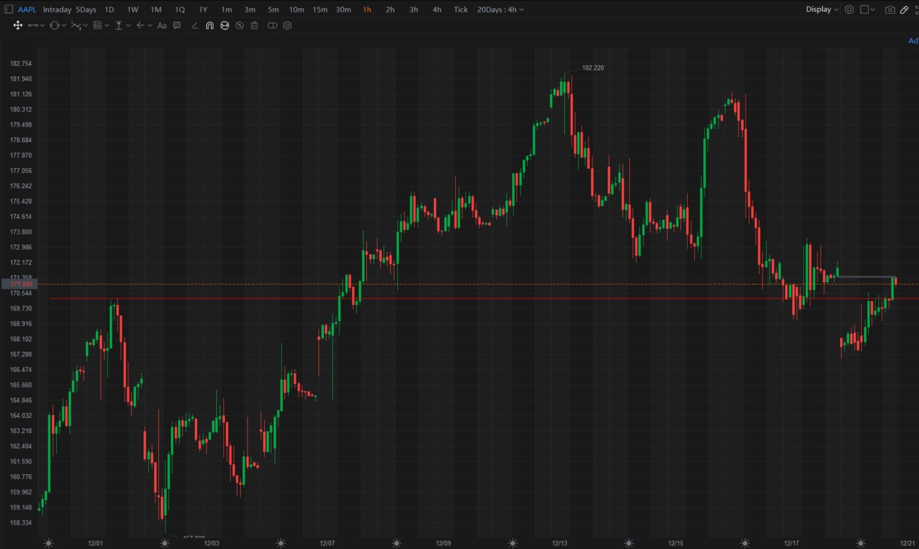Select the Tick chart interval
The image size is (919, 549).
click(461, 10)
